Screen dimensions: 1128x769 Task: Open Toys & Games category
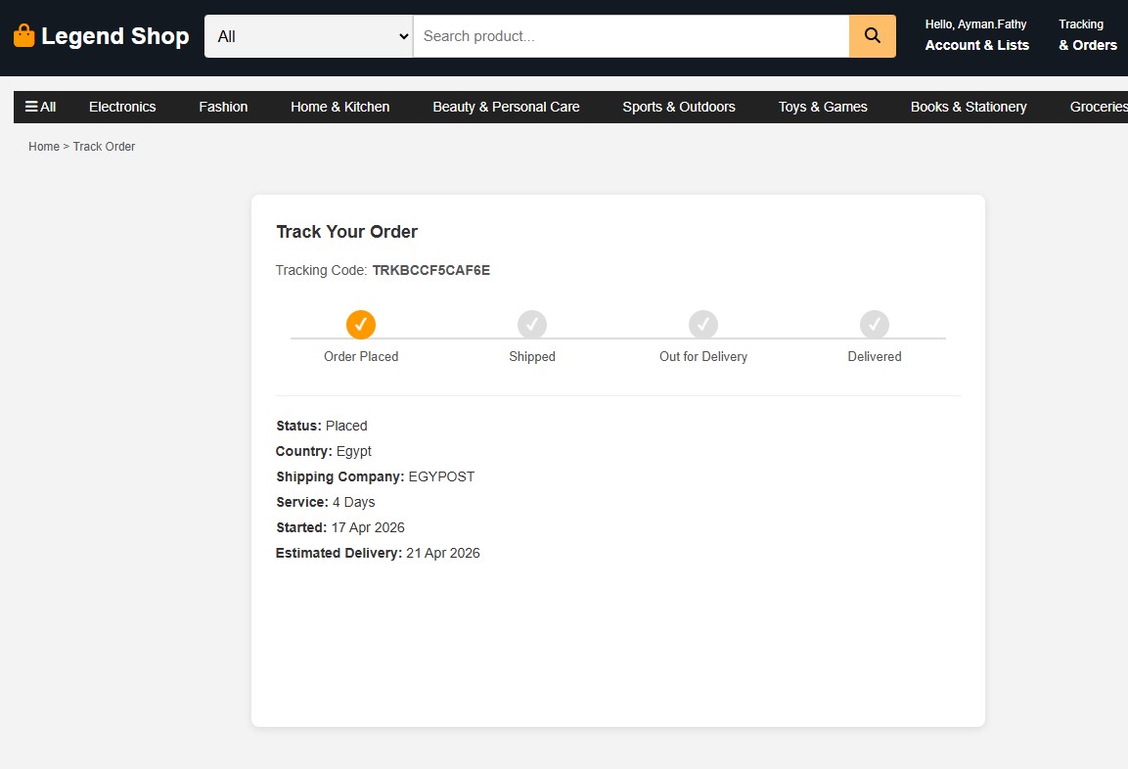coord(823,107)
